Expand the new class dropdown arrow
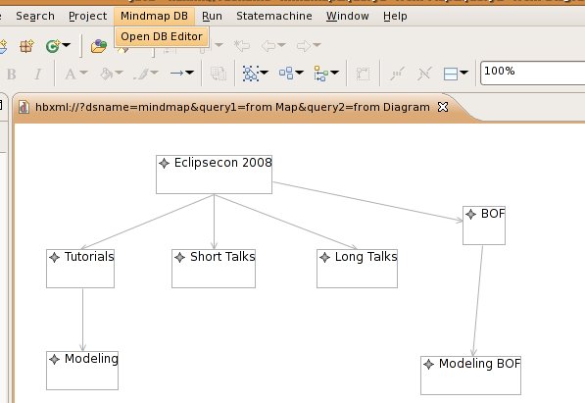 [66, 45]
